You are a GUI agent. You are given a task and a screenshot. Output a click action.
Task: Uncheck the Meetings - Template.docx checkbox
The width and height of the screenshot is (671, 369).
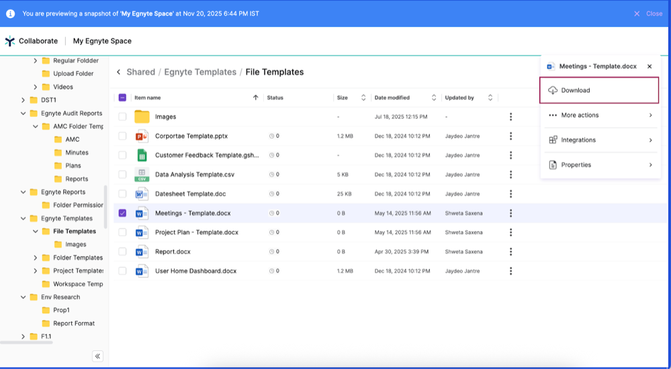click(x=122, y=213)
